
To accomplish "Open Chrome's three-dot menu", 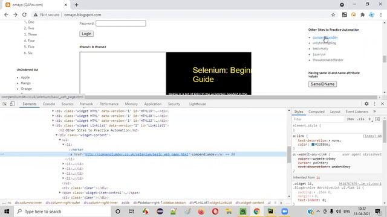I will (381, 14).
